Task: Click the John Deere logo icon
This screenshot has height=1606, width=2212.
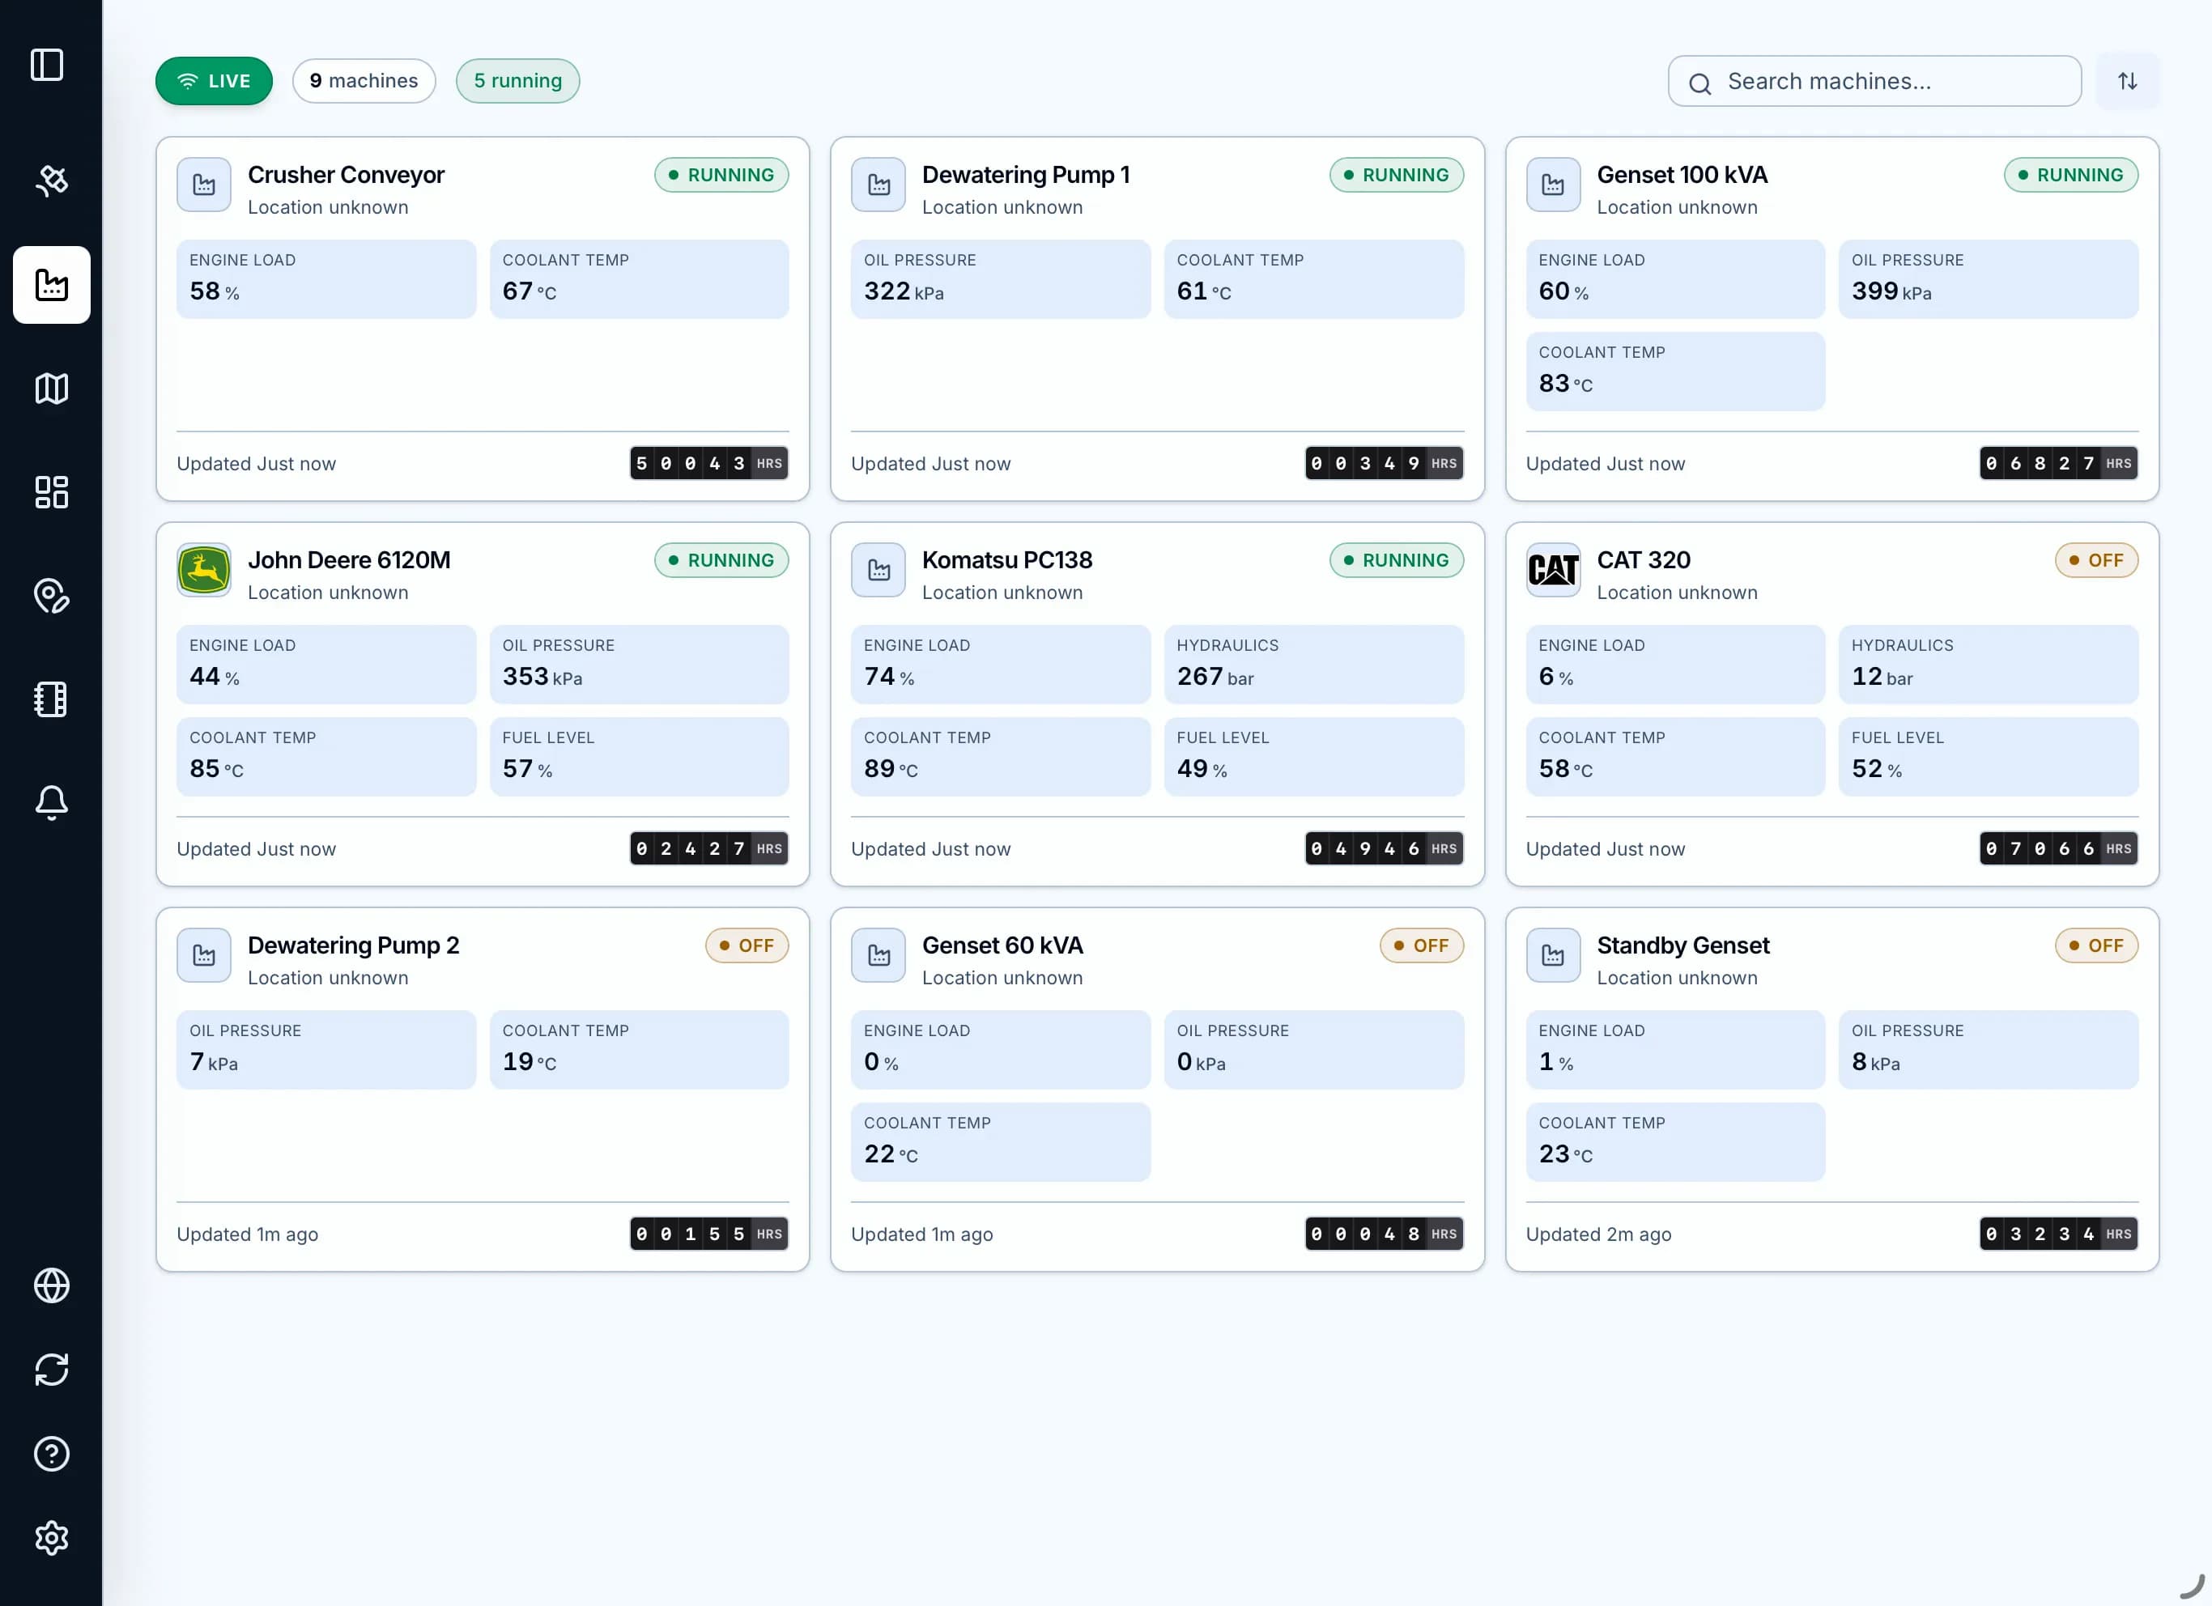Action: point(204,569)
